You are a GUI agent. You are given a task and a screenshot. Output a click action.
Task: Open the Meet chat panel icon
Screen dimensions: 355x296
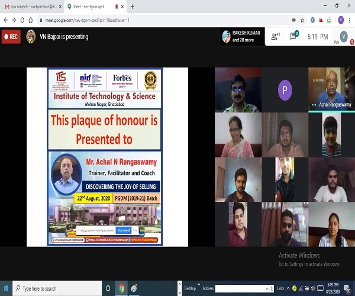294,36
